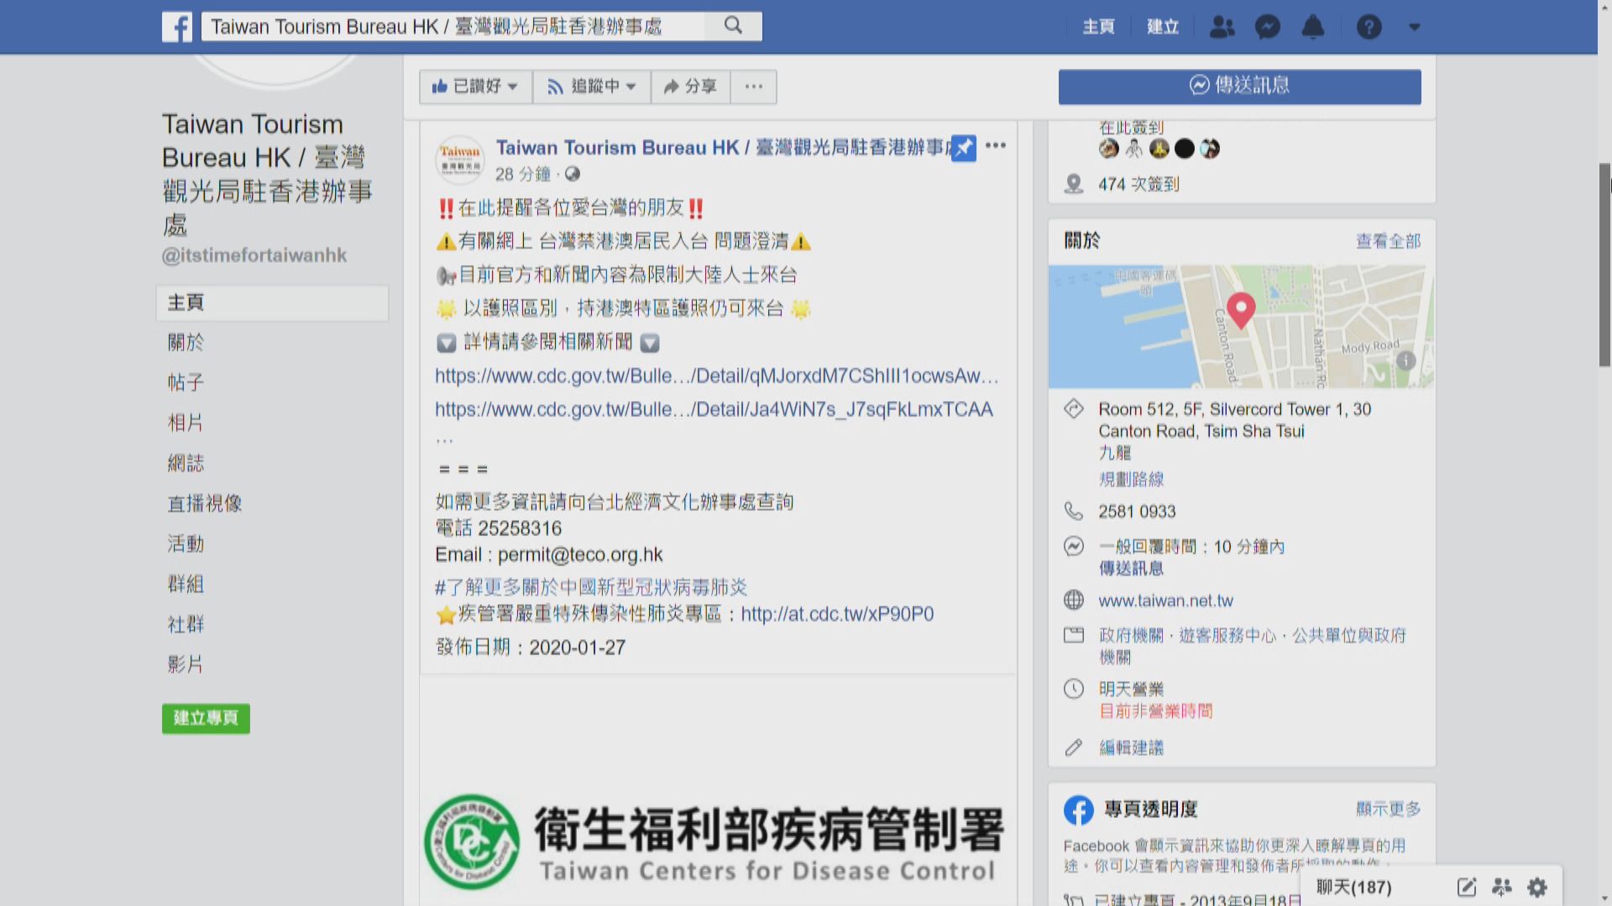Click the pinned-post pin icon
This screenshot has width=1612, height=906.
click(963, 148)
